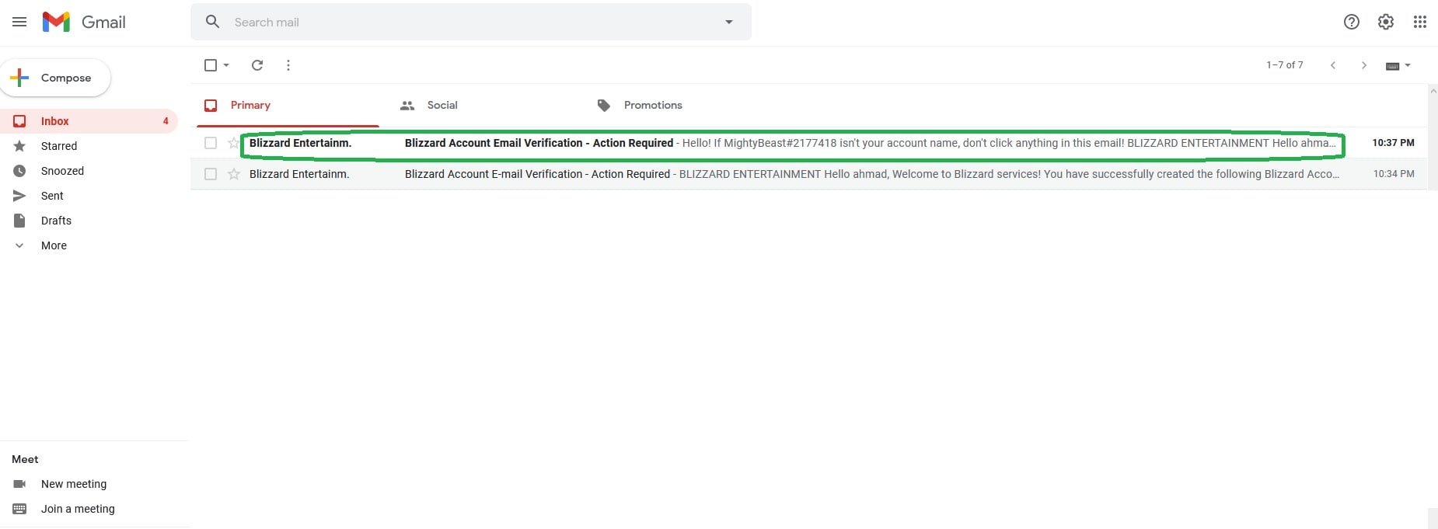Image resolution: width=1438 pixels, height=529 pixels.
Task: Star the 10:37 PM Blizzard email
Action: (233, 143)
